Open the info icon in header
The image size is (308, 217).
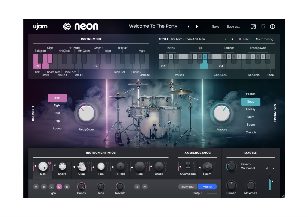click(273, 26)
